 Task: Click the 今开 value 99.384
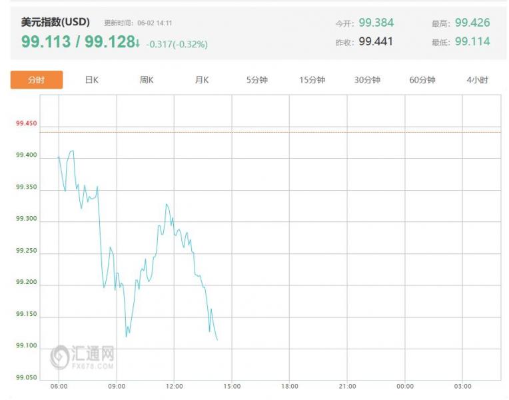click(x=376, y=23)
